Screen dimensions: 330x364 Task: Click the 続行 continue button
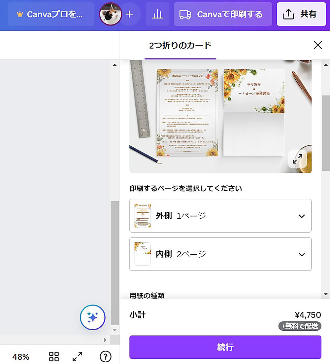coord(225,347)
